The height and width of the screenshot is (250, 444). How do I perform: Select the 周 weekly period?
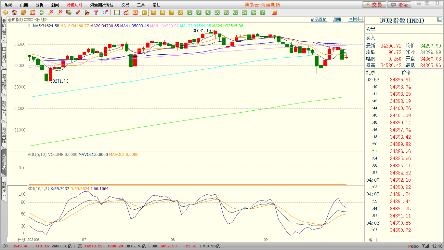(153, 12)
